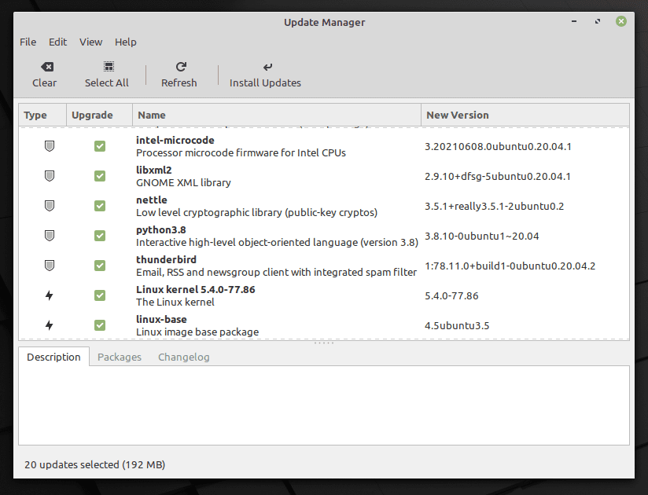Toggle the nettle upgrade checkbox
The height and width of the screenshot is (495, 648).
click(x=100, y=206)
